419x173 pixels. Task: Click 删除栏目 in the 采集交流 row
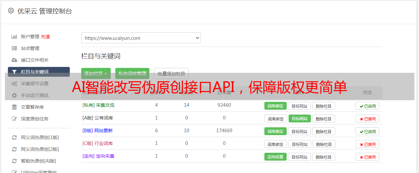pyautogui.click(x=323, y=106)
